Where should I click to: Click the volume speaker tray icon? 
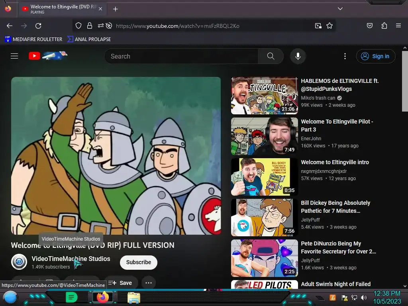pos(363,297)
